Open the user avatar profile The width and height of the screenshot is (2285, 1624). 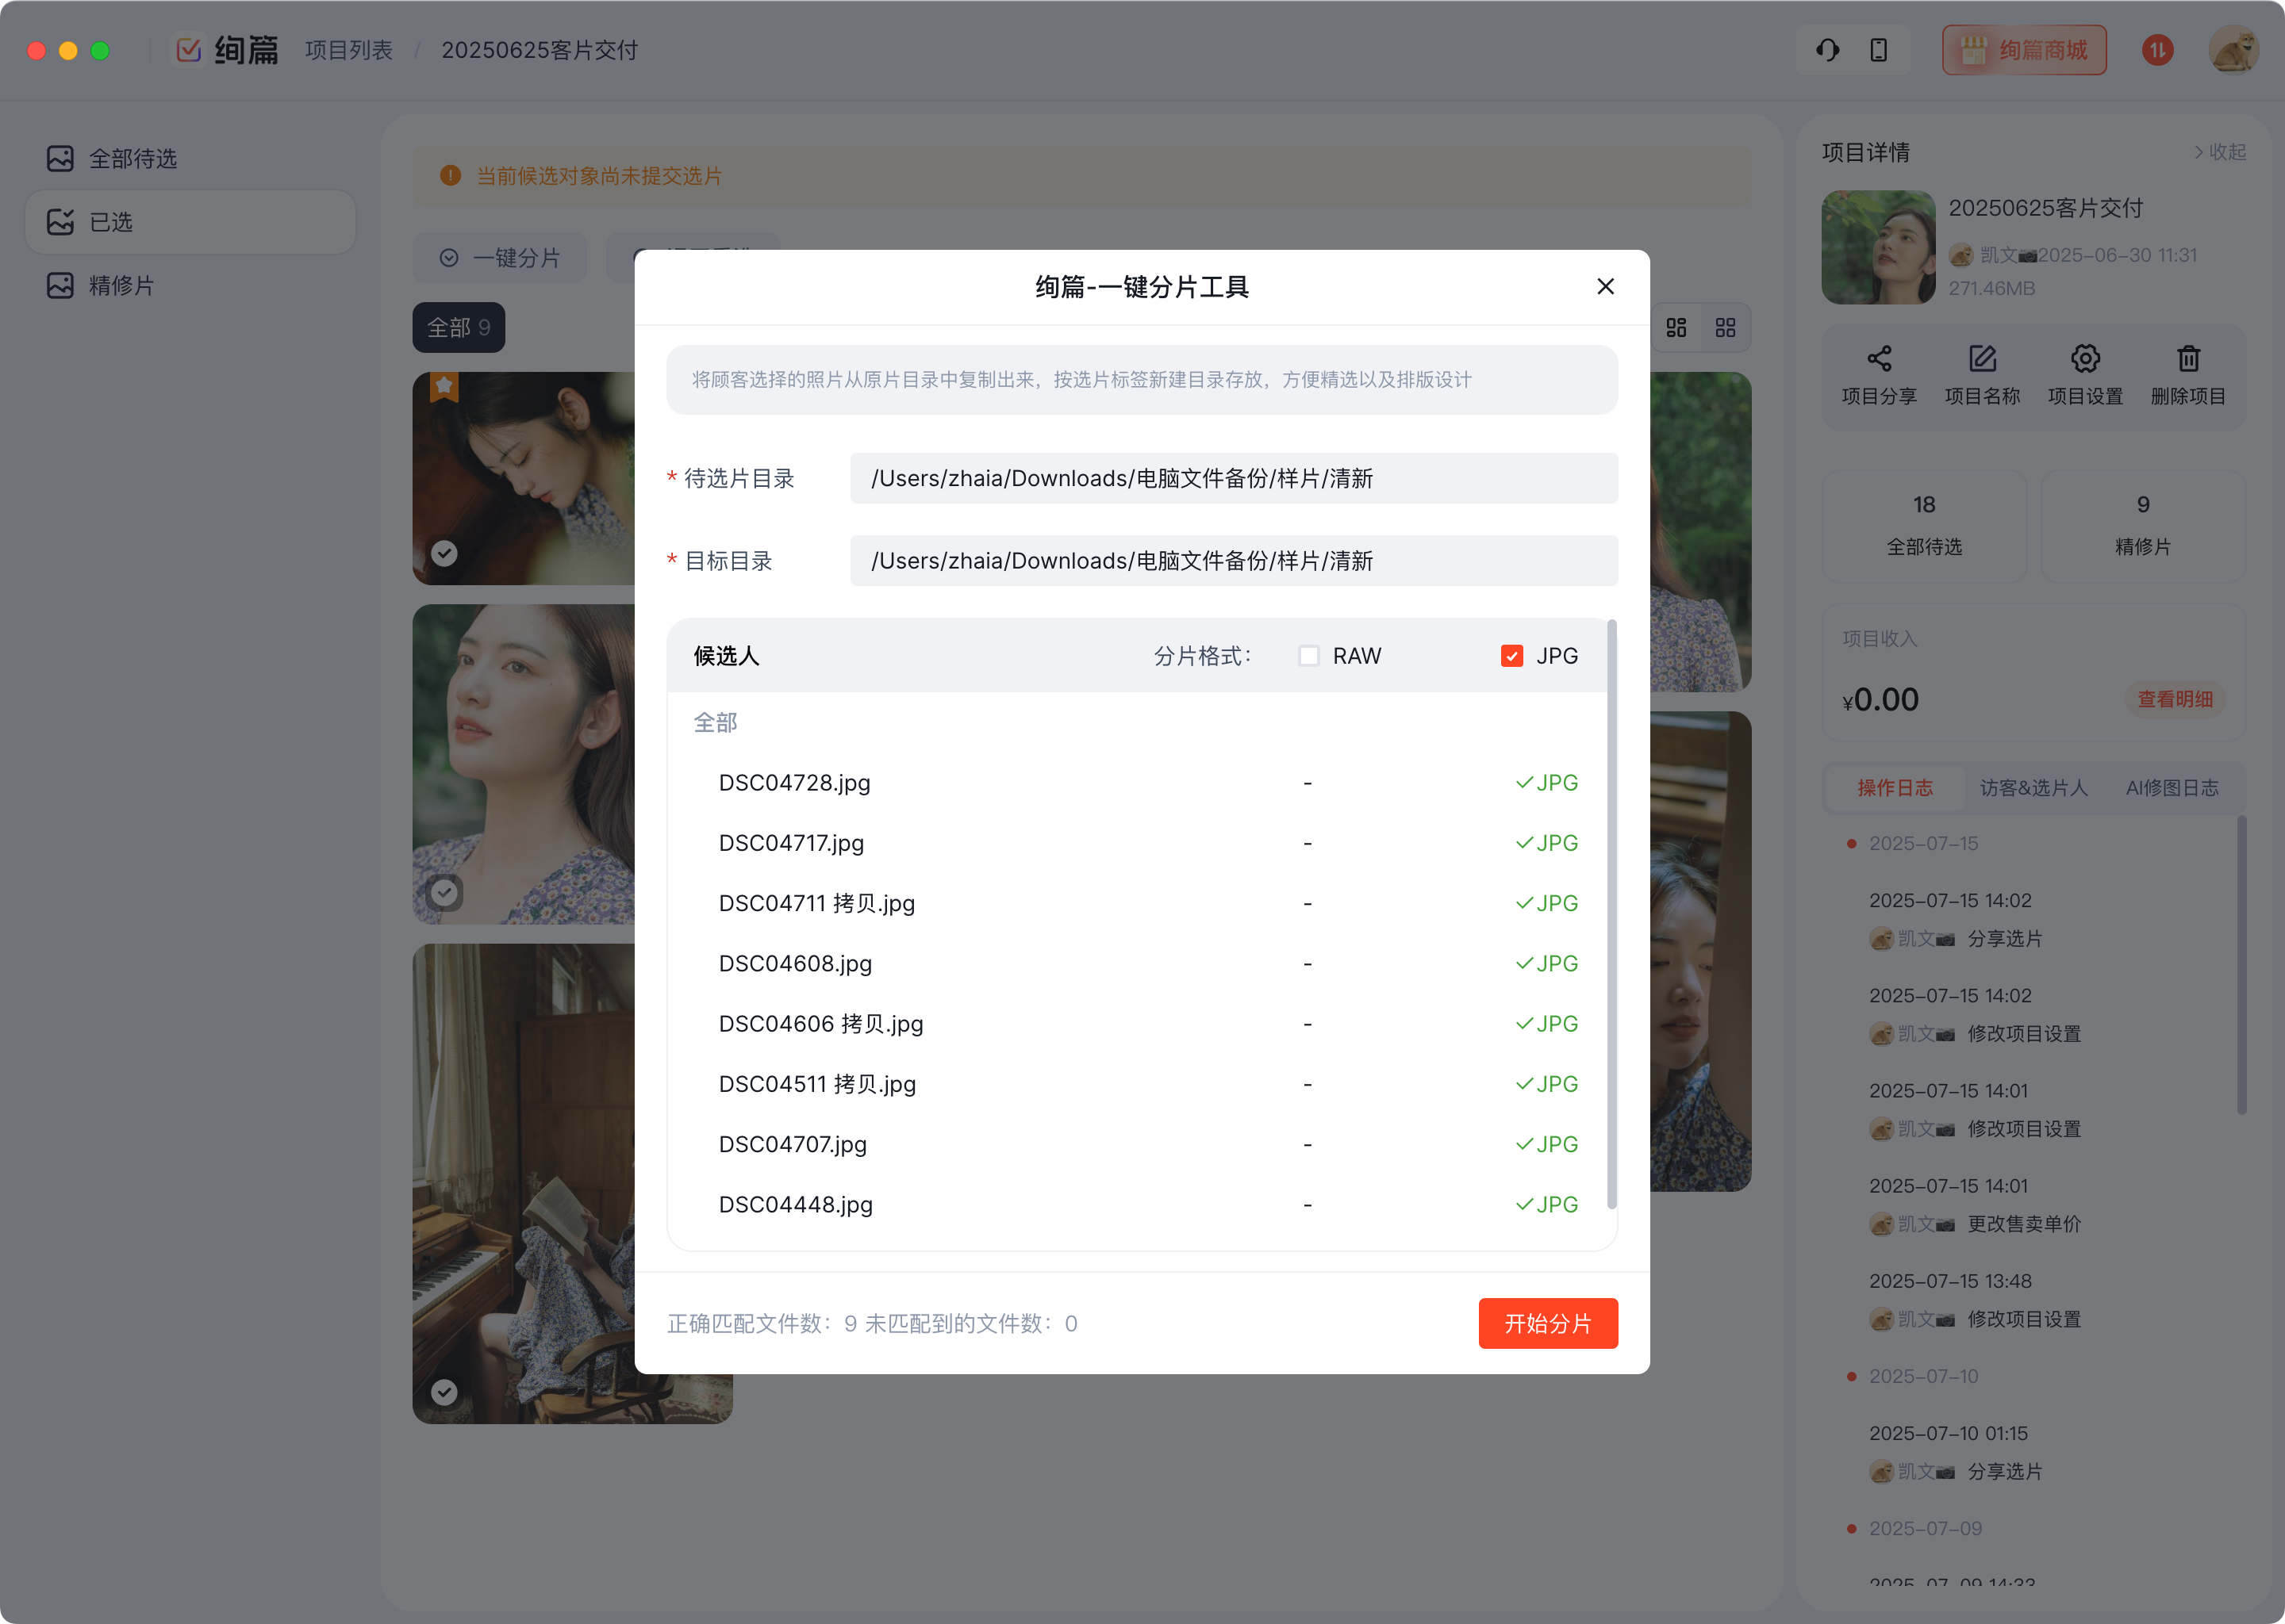[2234, 50]
